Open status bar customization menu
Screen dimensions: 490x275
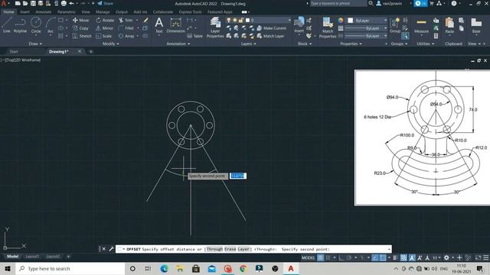pos(486,257)
